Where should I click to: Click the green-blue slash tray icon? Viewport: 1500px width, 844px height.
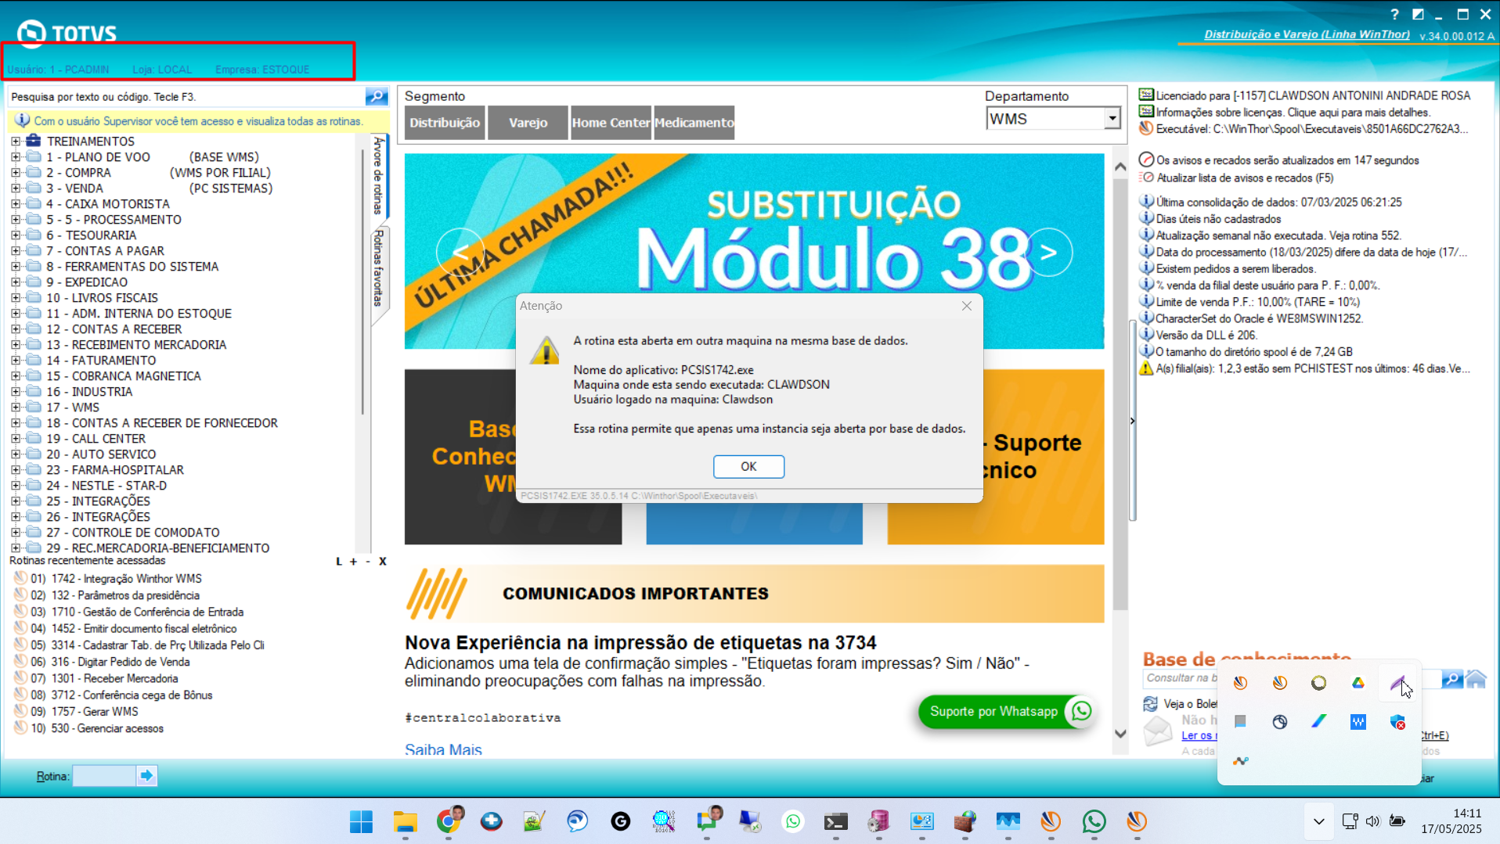[x=1319, y=722]
